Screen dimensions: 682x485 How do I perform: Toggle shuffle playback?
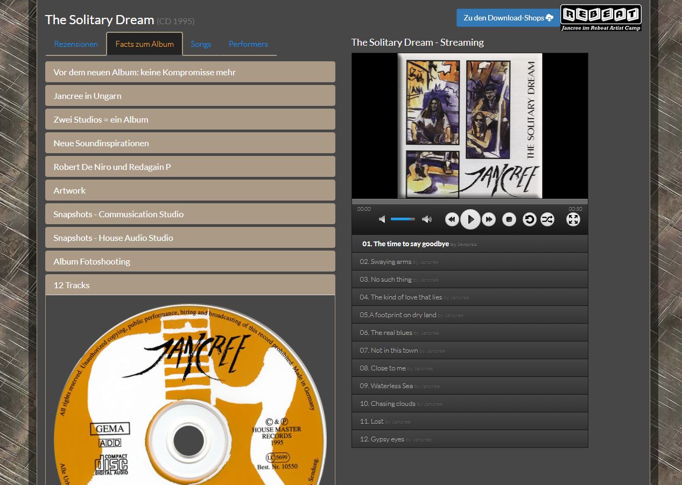click(x=547, y=219)
